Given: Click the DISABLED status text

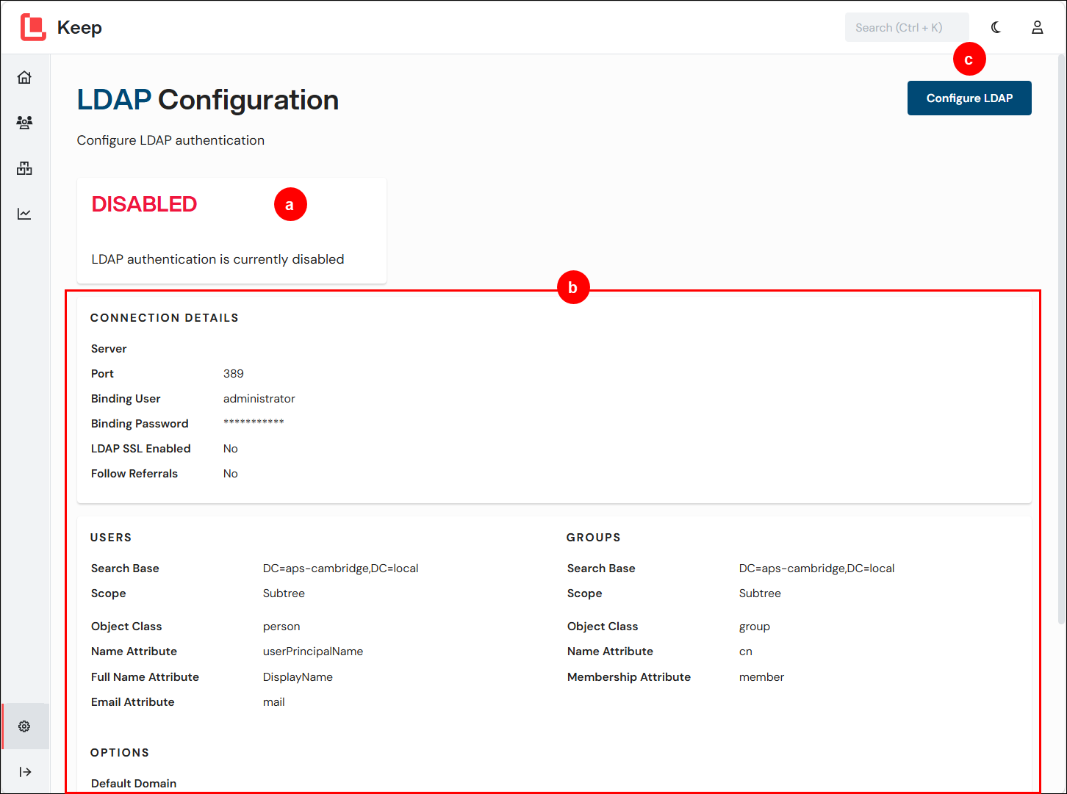Looking at the screenshot, I should click(144, 204).
